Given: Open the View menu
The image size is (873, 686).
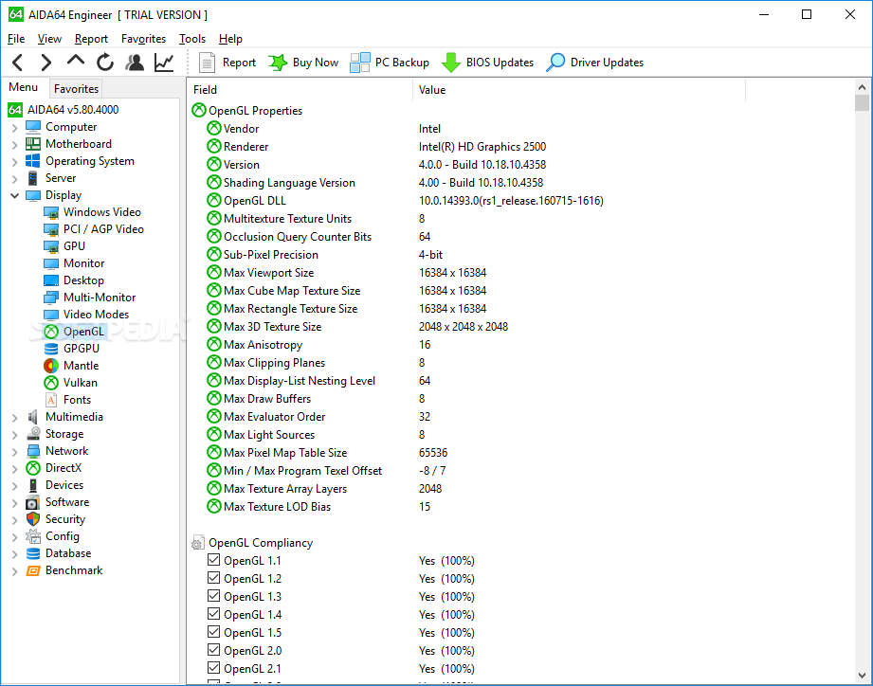Looking at the screenshot, I should (x=49, y=39).
